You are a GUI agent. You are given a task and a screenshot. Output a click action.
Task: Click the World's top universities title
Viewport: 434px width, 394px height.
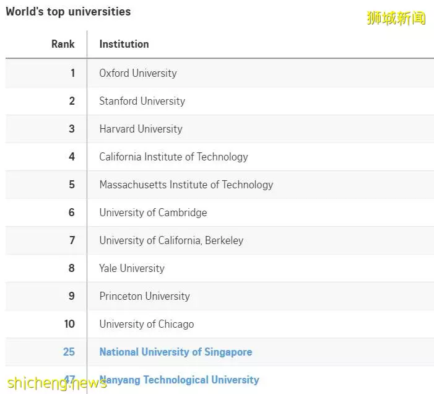(x=68, y=12)
